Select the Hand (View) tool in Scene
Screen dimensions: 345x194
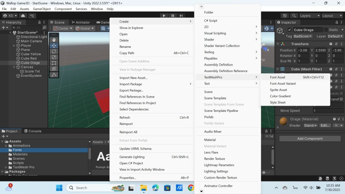pos(54,40)
